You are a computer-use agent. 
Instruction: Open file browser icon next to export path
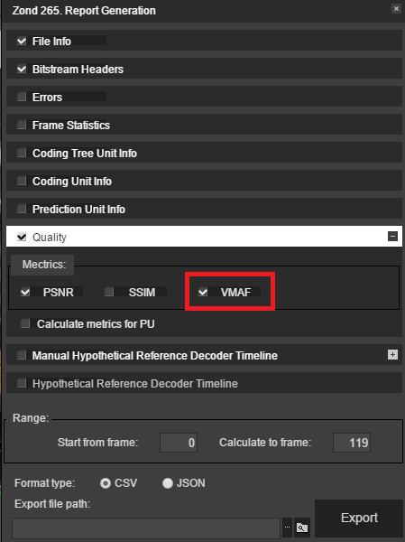click(x=302, y=528)
